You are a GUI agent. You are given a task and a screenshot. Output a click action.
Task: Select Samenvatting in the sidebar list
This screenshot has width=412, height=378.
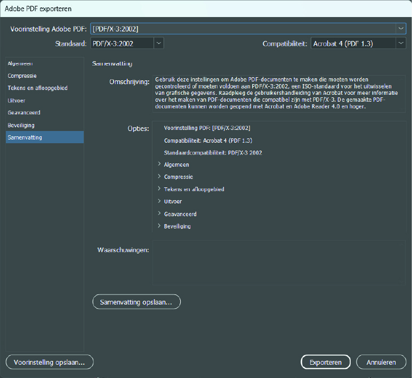(25, 137)
